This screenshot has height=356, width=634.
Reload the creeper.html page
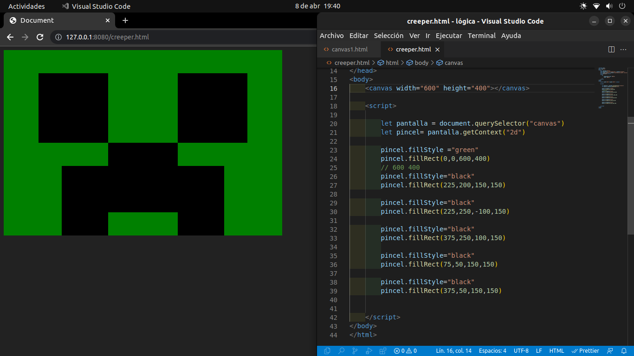40,37
